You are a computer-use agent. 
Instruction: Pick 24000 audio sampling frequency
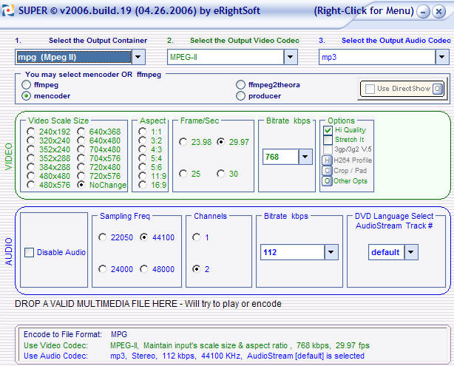point(103,269)
